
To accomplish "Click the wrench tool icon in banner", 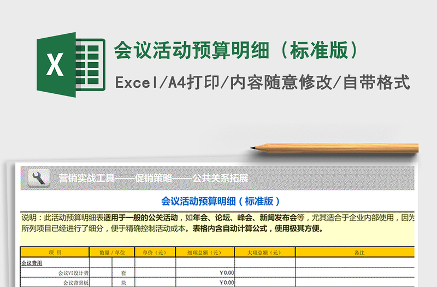I will point(39,178).
